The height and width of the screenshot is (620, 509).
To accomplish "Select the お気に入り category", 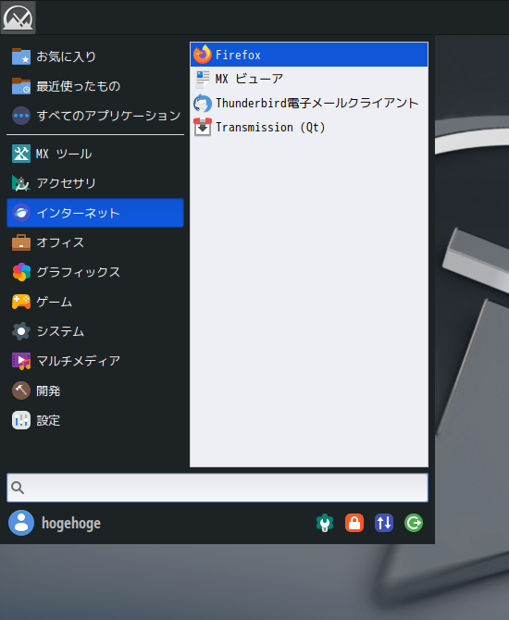I will 95,56.
